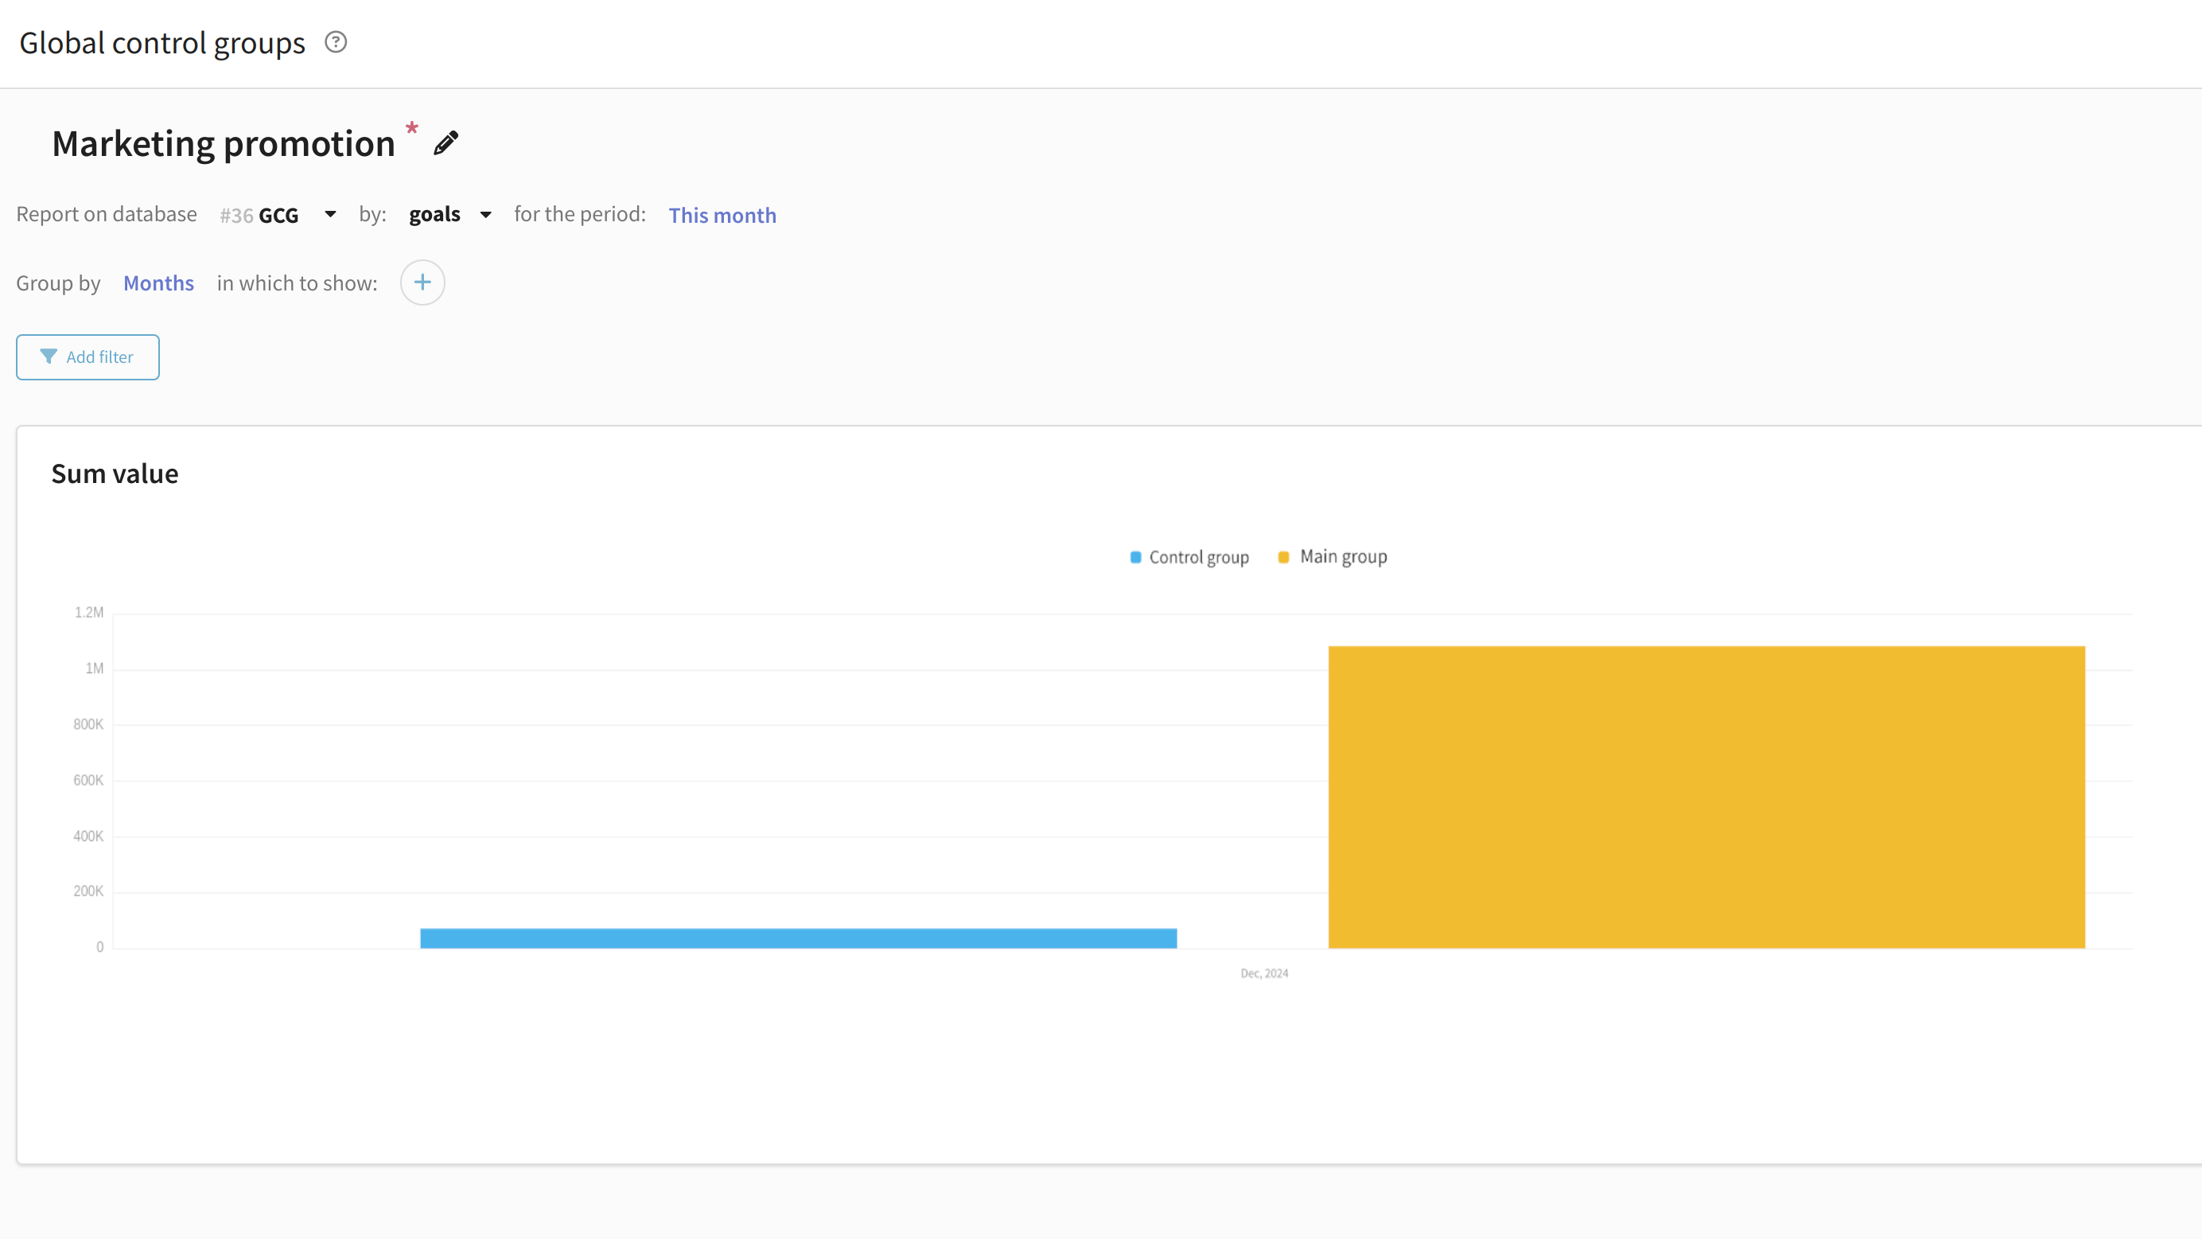Click yellow Main group legend swatch
The width and height of the screenshot is (2202, 1239).
[1283, 558]
